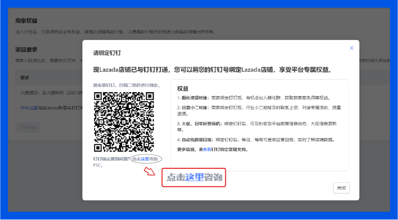Select the 请绑定钉钉 dialog title
The width and height of the screenshot is (398, 220).
pyautogui.click(x=107, y=53)
